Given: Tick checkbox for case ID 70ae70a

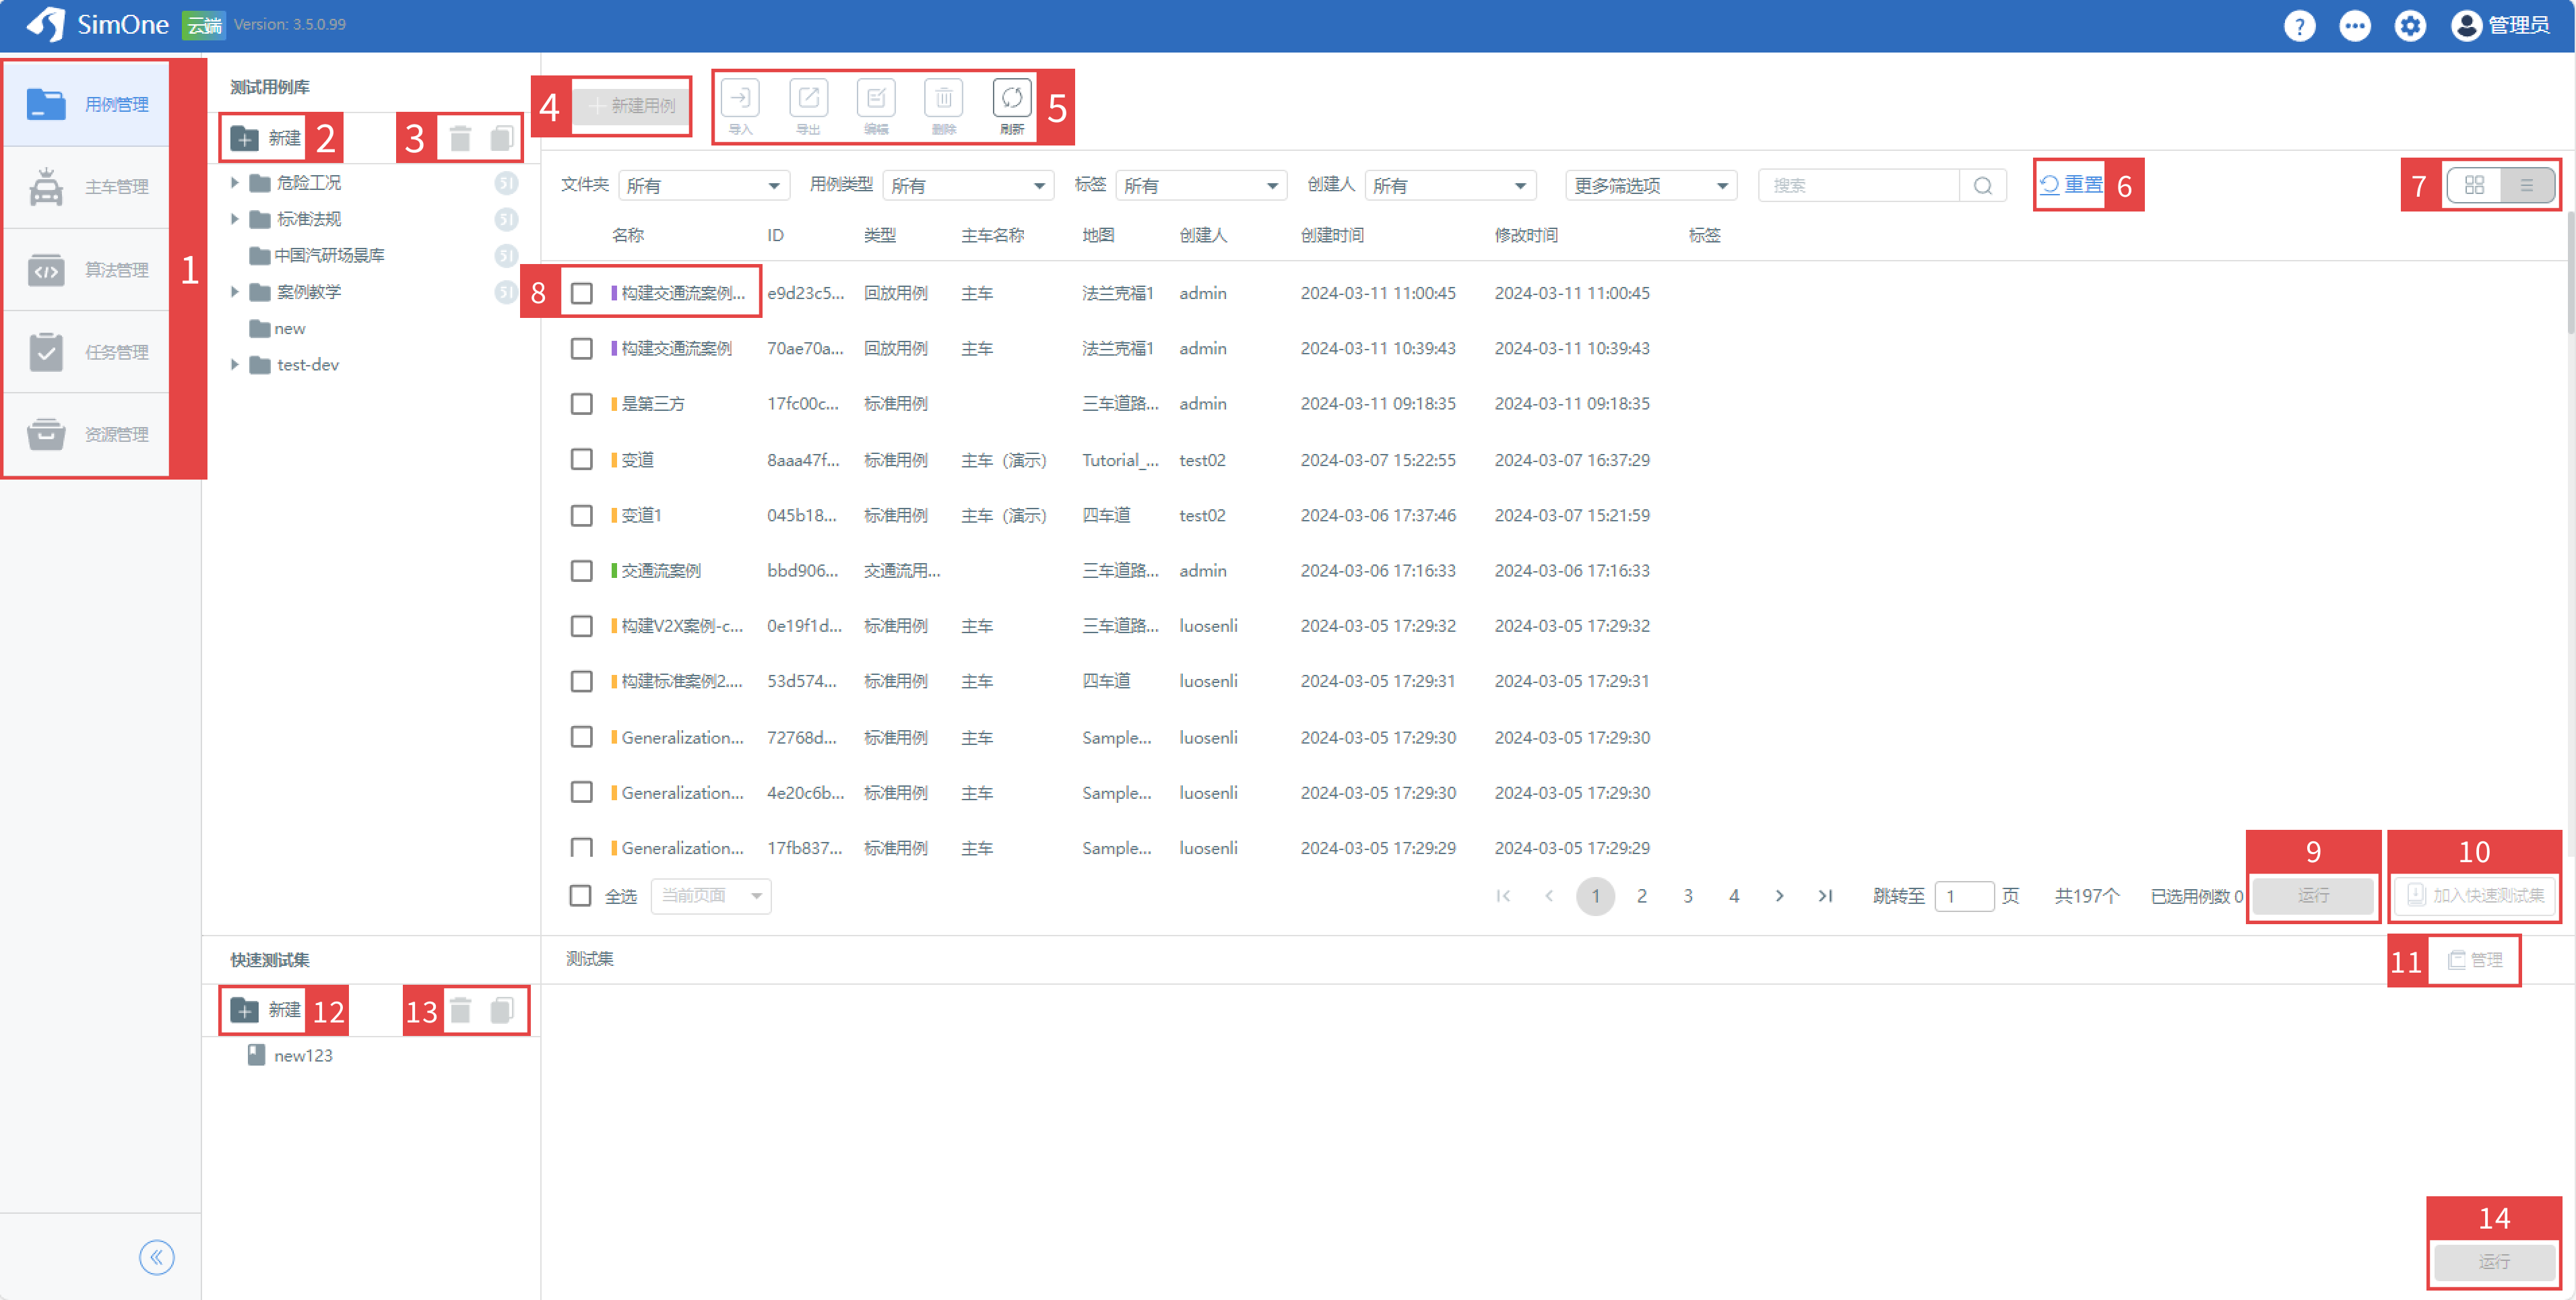Looking at the screenshot, I should click(x=581, y=348).
